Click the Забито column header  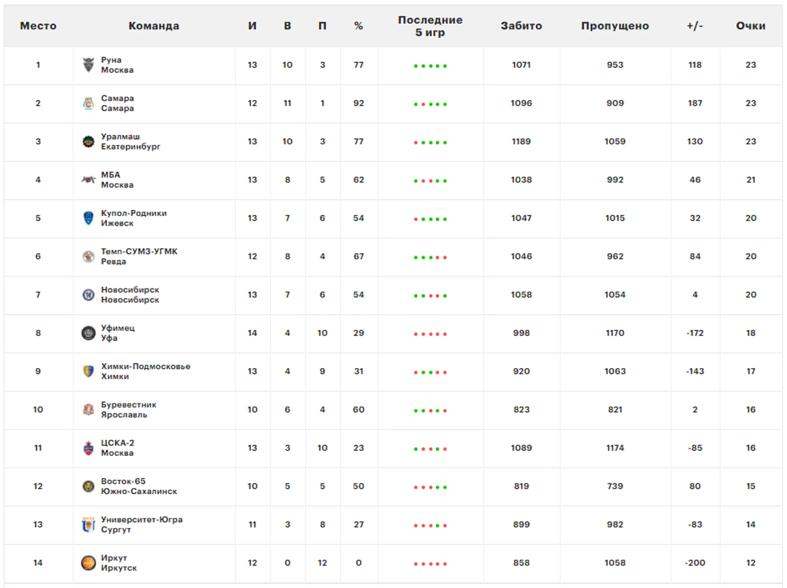pos(521,26)
